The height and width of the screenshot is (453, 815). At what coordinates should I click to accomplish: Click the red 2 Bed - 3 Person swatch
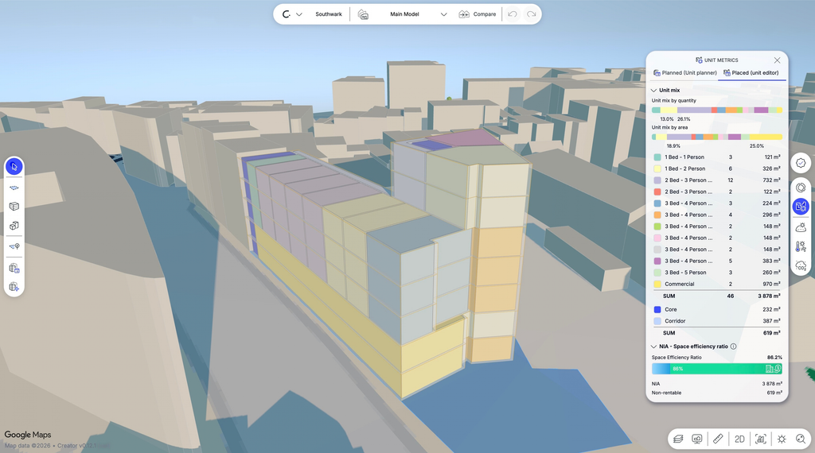[x=657, y=192]
